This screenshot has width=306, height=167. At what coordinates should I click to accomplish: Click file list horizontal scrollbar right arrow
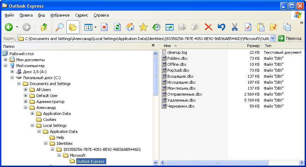[301, 162]
